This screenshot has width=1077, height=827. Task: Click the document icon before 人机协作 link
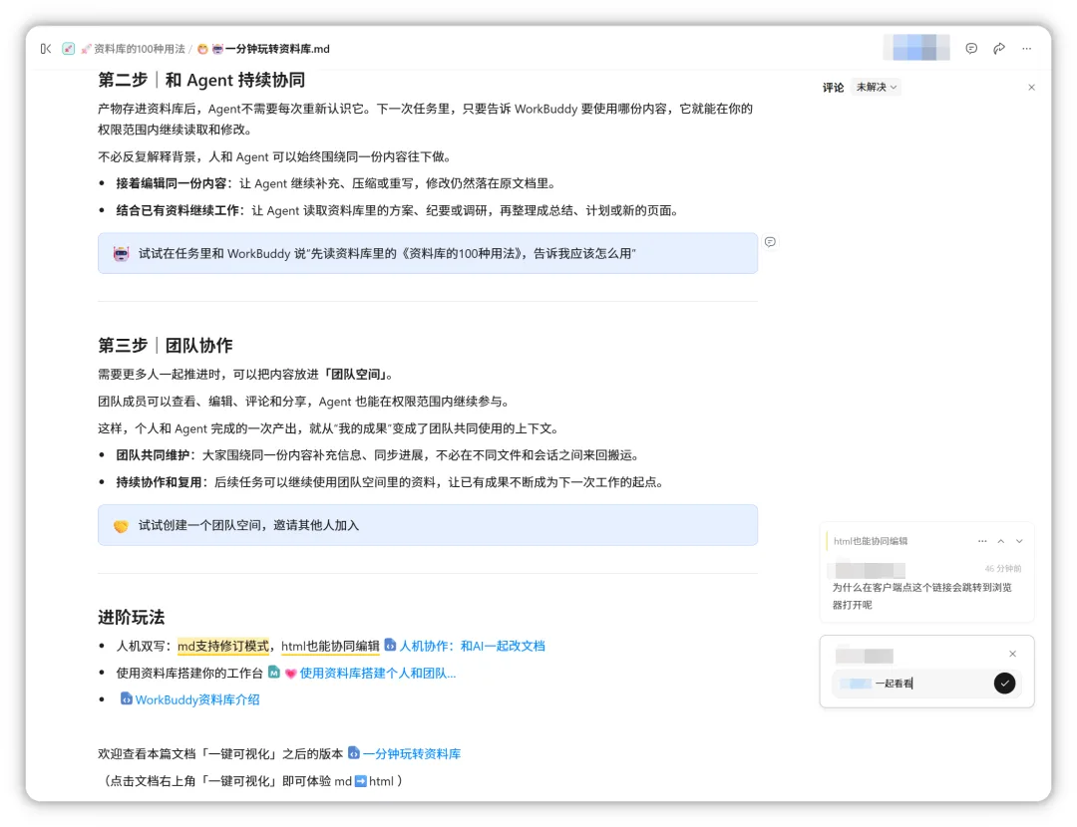[x=390, y=645]
